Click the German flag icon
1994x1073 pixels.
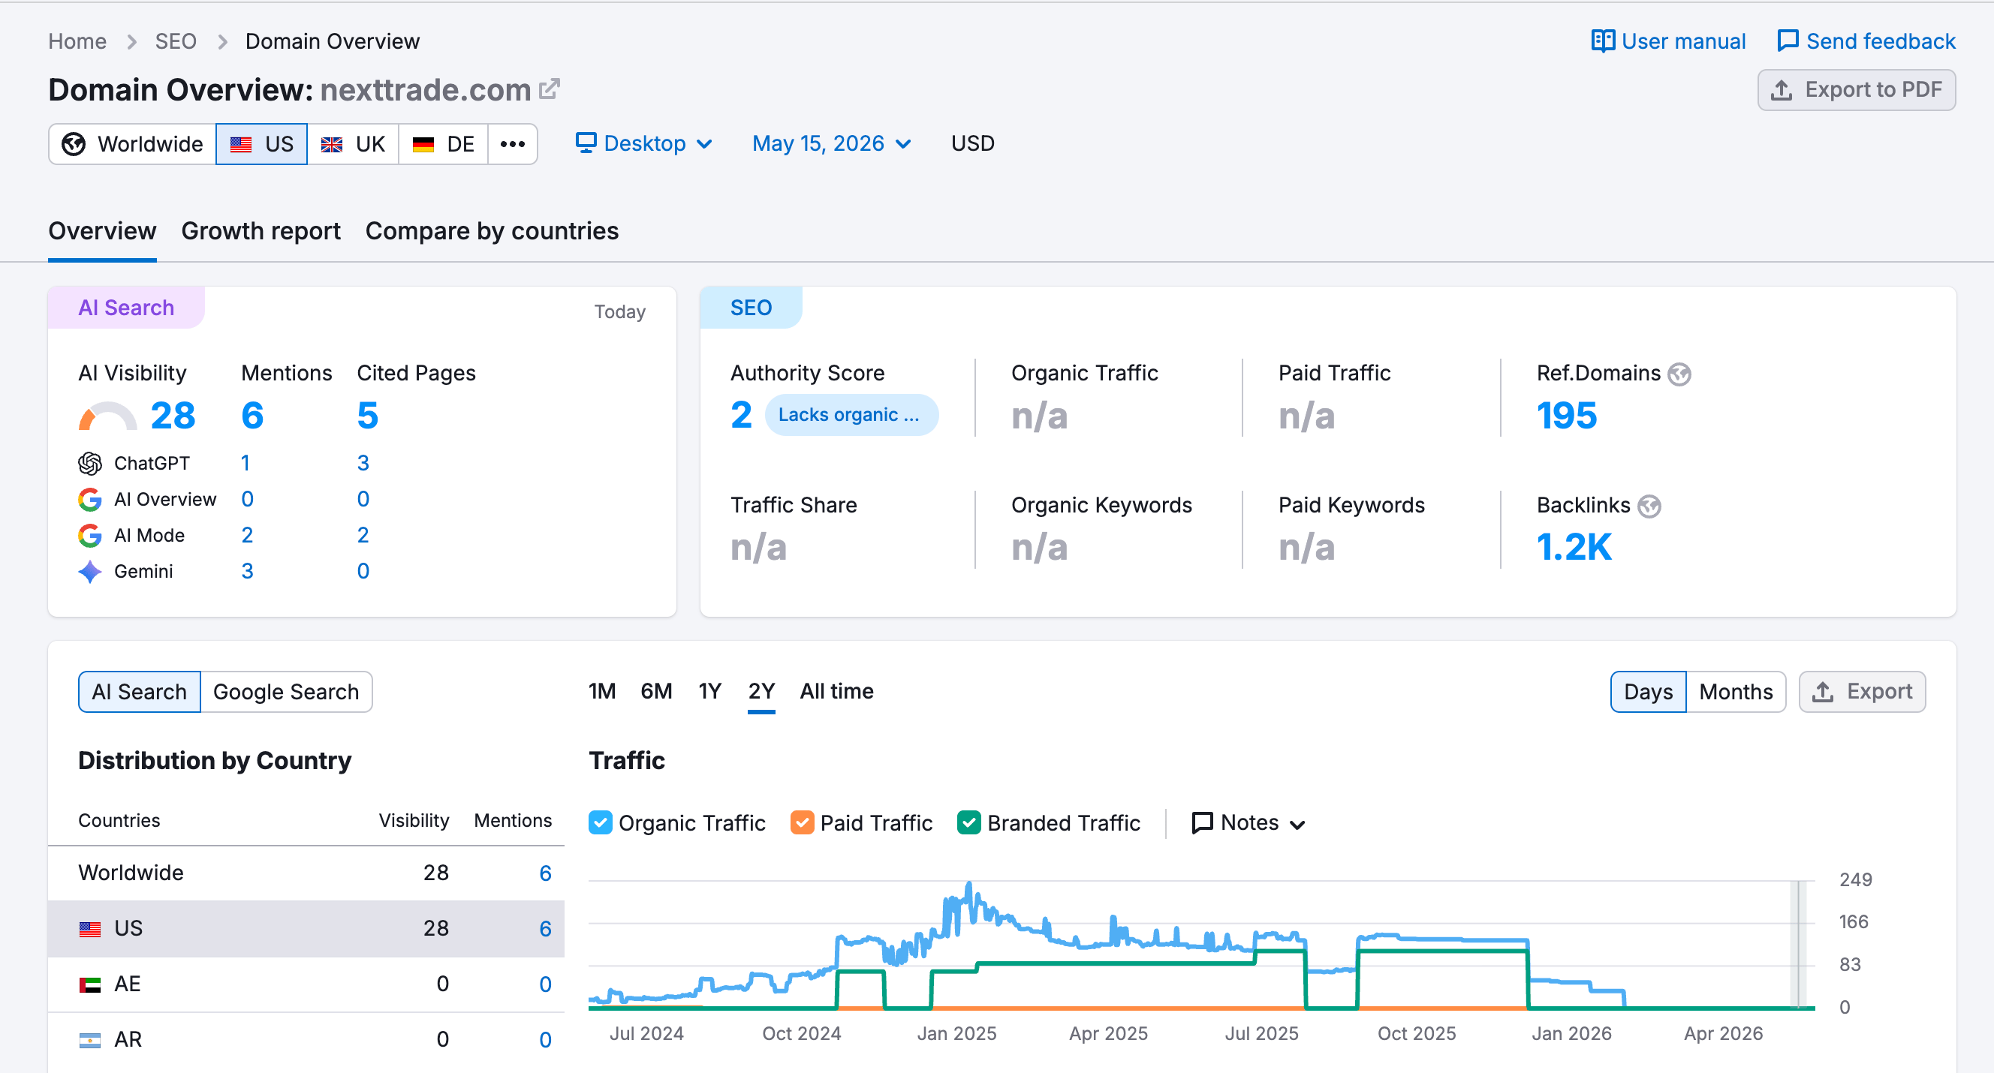[423, 144]
